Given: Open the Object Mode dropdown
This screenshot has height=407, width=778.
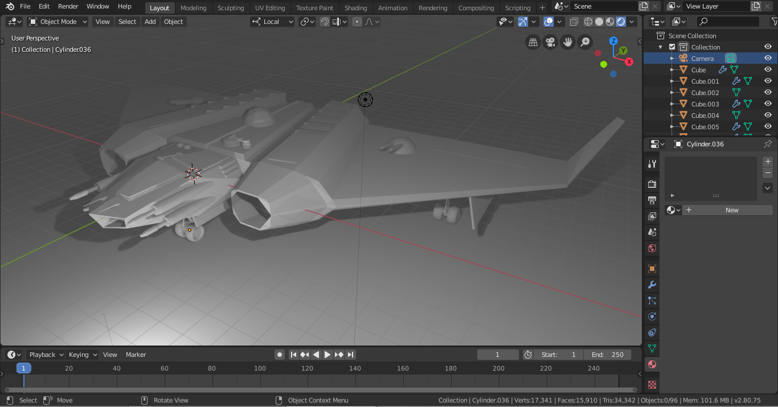Looking at the screenshot, I should [x=58, y=22].
